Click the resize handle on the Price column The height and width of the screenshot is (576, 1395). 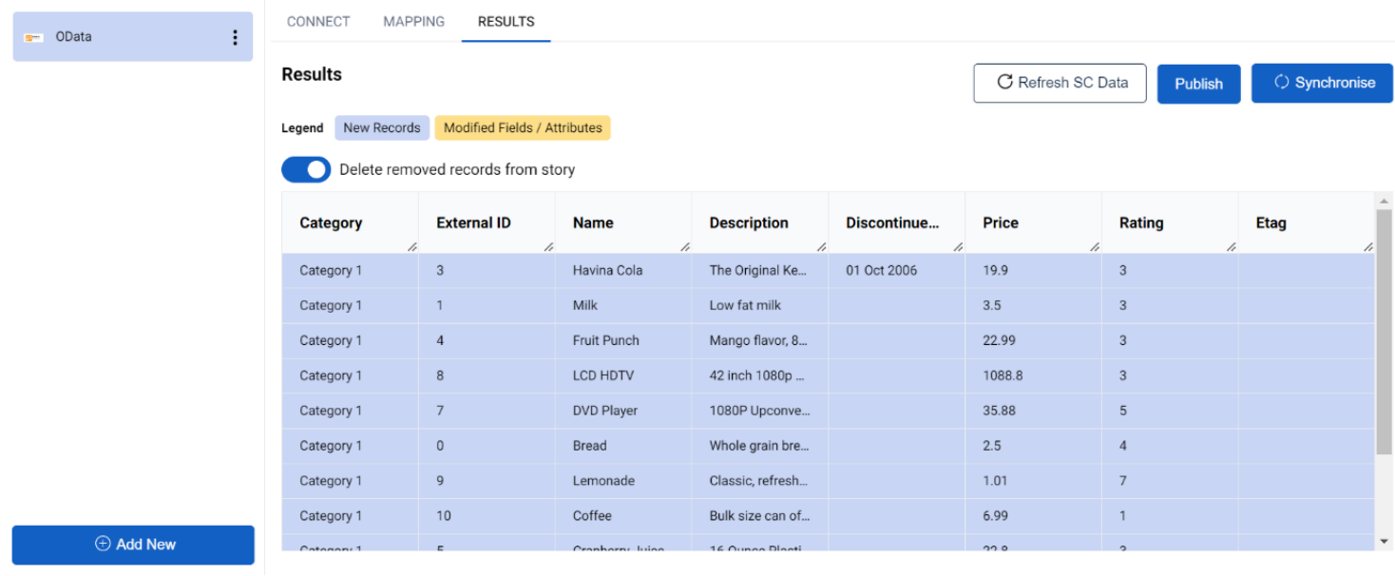1094,247
